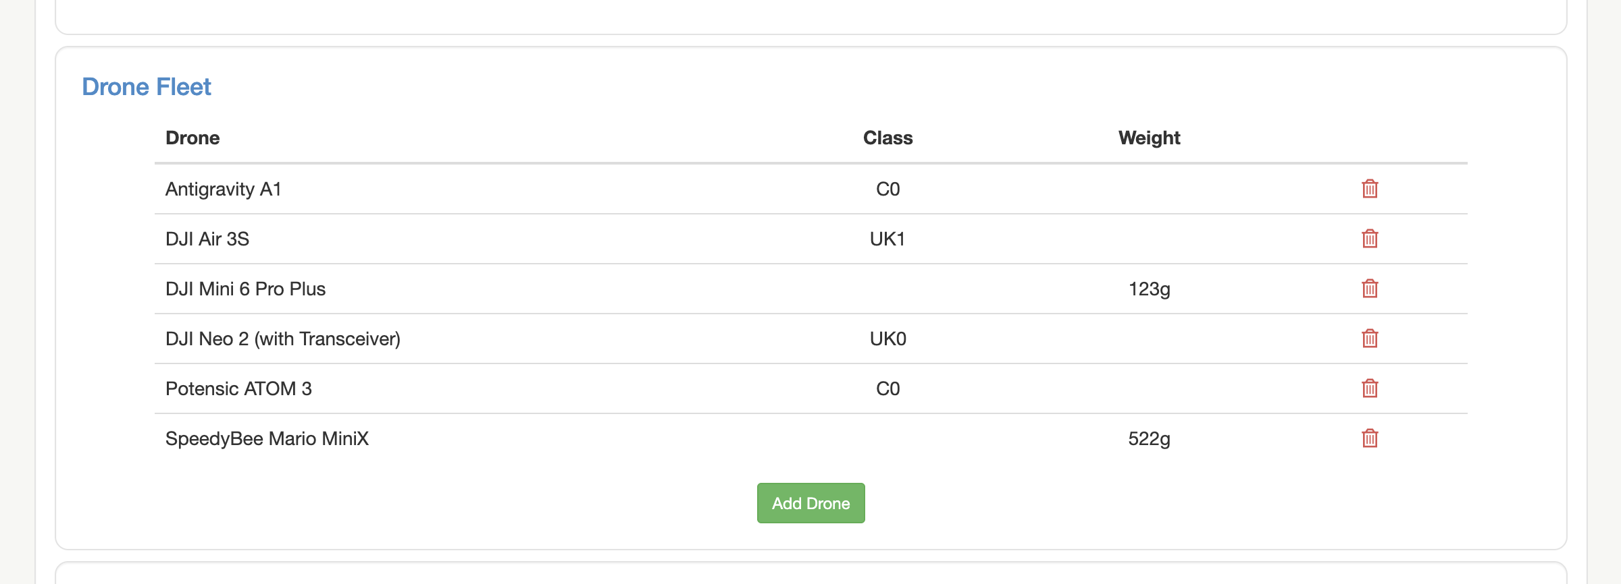Screen dimensions: 1621x584
Task: Delete DJI Mini 6 Pro Plus entry
Action: pyautogui.click(x=1370, y=289)
